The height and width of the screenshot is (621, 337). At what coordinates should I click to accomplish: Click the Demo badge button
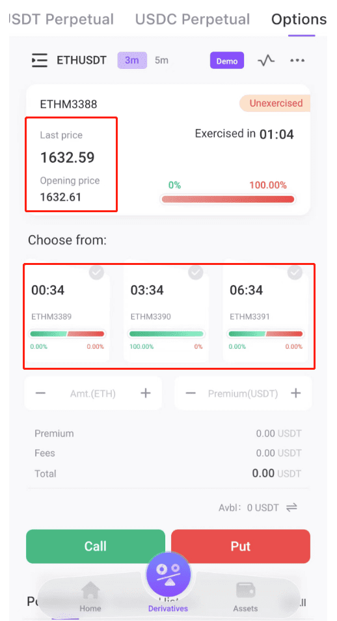[x=227, y=61]
